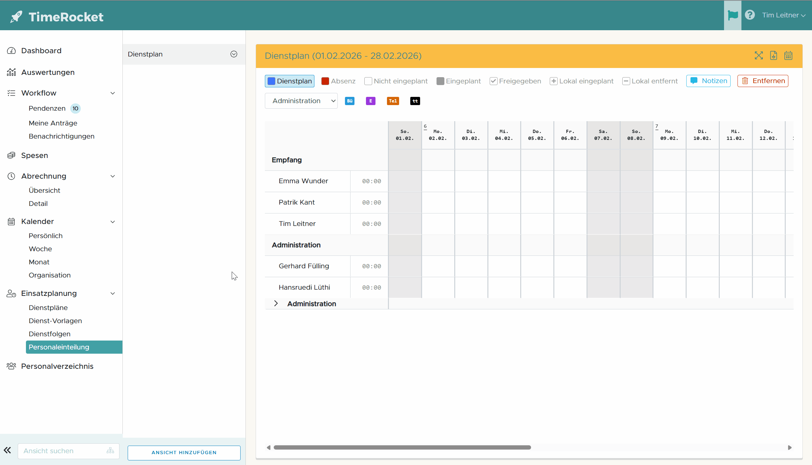Collapse sidebar with double-arrow icon
812x465 pixels.
point(7,450)
